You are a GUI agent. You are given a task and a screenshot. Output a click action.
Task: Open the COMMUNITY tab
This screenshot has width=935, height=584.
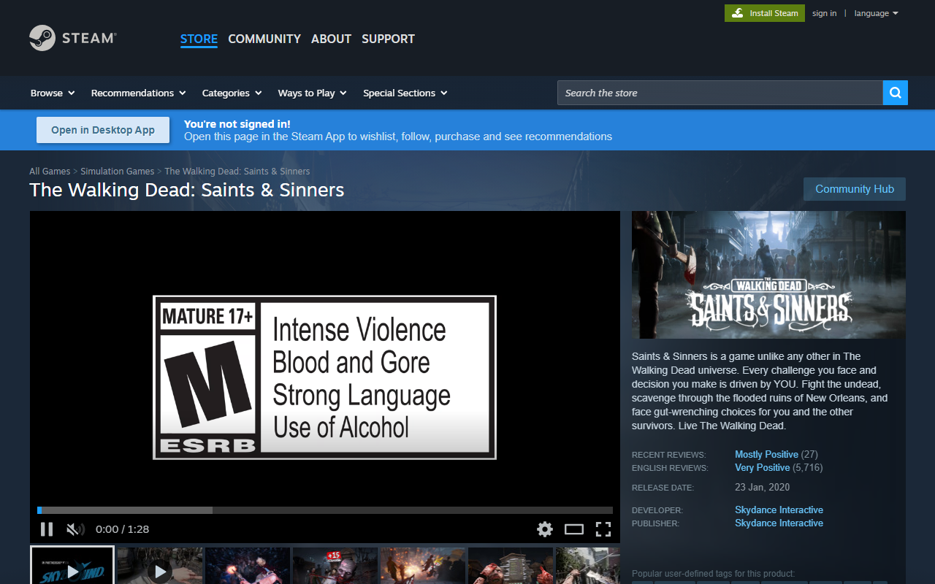click(x=264, y=39)
